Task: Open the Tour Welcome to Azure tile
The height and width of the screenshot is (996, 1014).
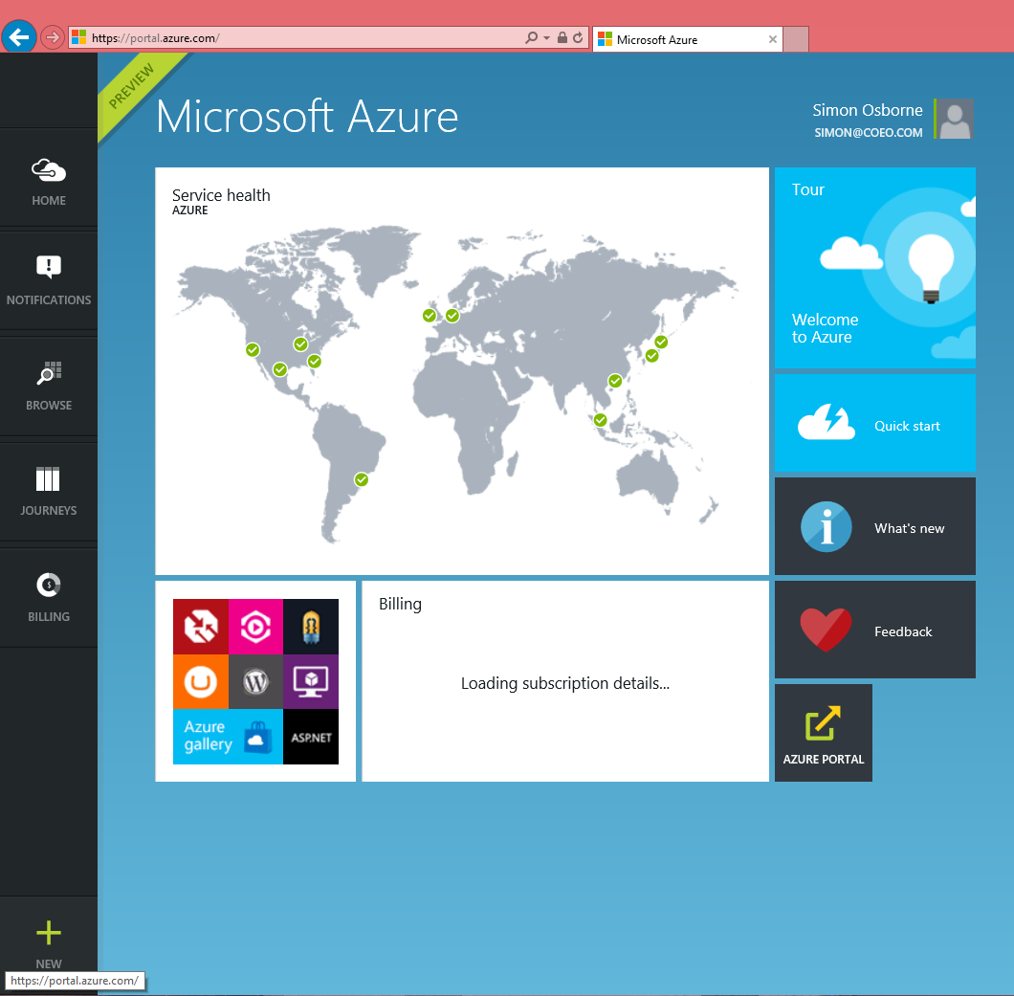Action: pos(875,268)
